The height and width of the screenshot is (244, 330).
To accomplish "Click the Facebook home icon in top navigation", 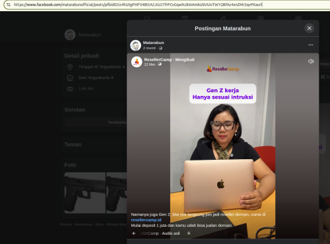I will [147, 18].
